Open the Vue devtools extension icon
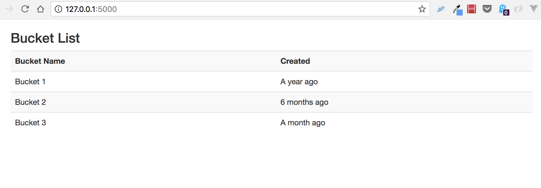The image size is (541, 188). pos(534,9)
